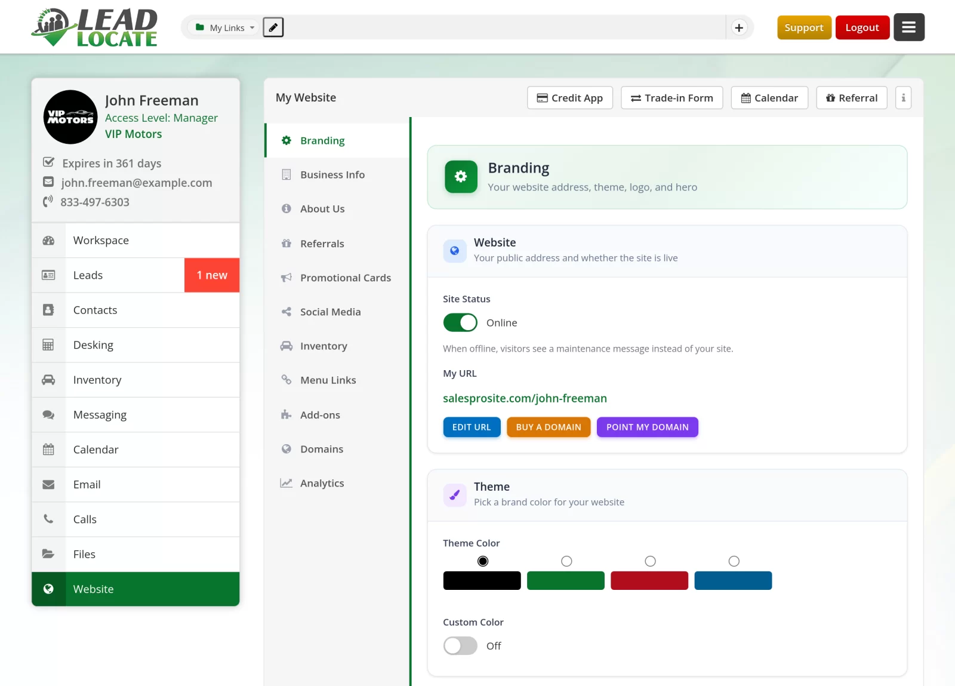Click the Credit App button

pyautogui.click(x=570, y=98)
